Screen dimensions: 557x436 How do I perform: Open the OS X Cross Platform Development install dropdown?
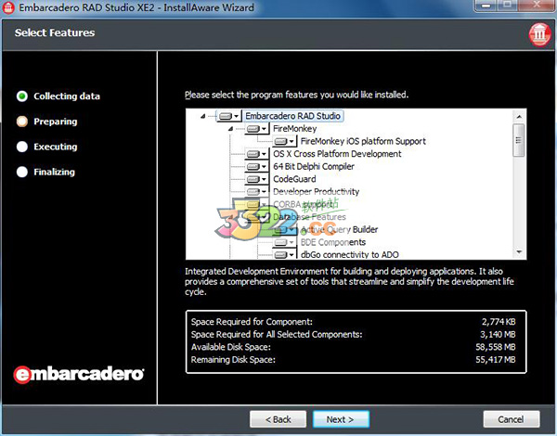coord(256,154)
